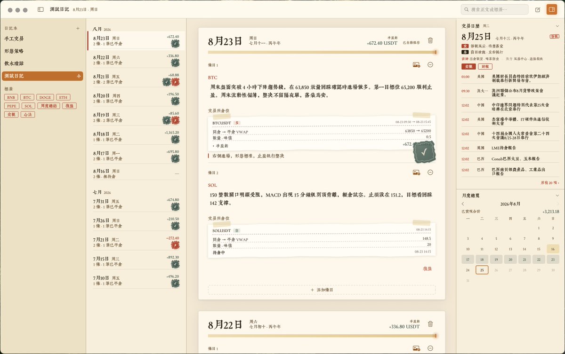Filter by the 宏觀 tag in sidebar
This screenshot has width=565, height=354.
point(11,114)
